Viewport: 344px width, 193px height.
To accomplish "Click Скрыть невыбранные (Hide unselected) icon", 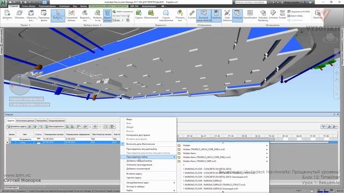I will pyautogui.click(x=166, y=16).
